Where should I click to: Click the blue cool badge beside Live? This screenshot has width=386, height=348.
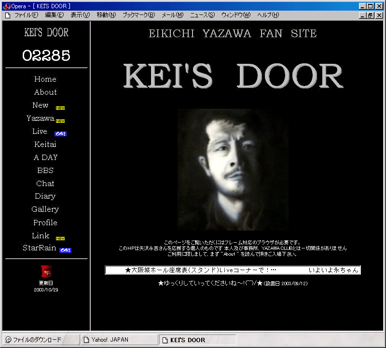pyautogui.click(x=60, y=134)
